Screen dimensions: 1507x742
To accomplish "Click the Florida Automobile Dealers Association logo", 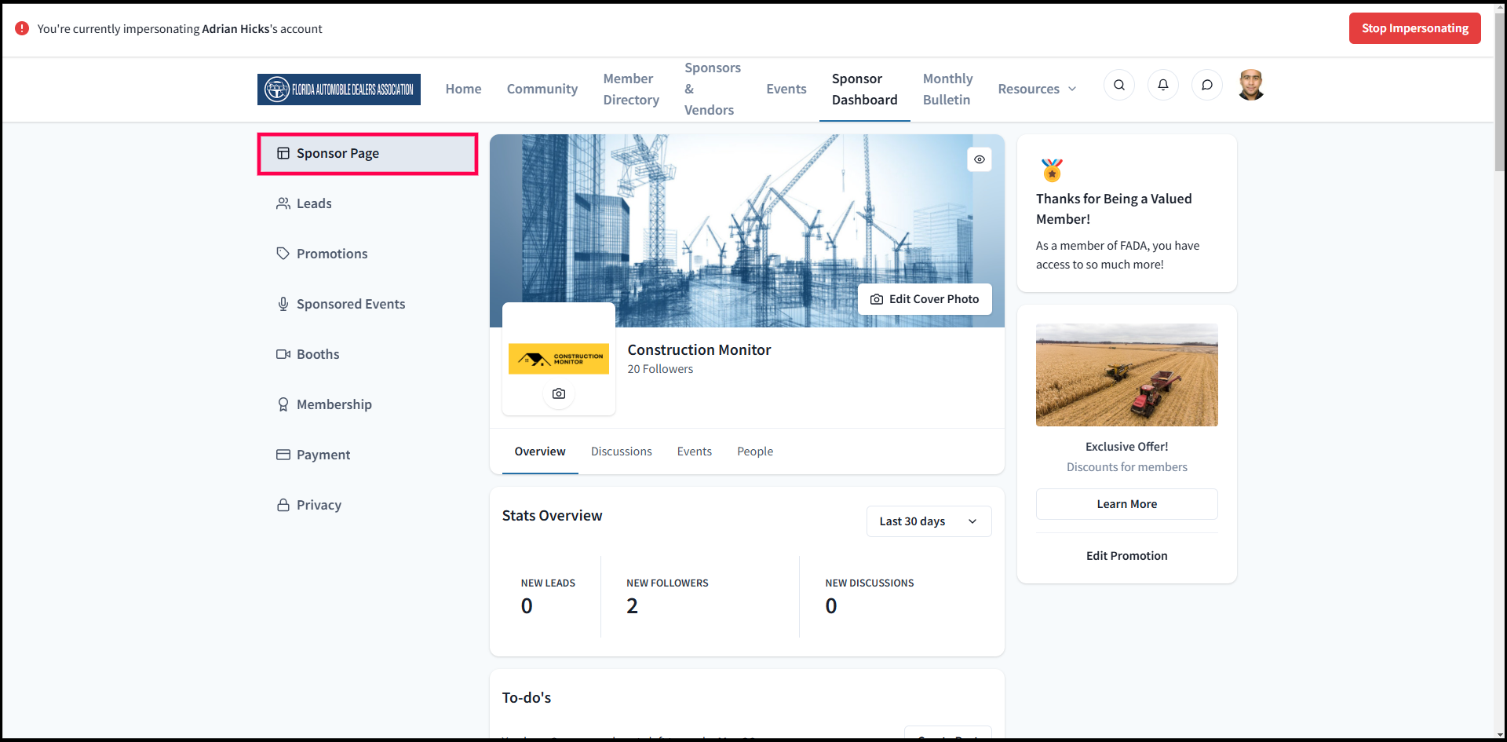I will pyautogui.click(x=339, y=90).
